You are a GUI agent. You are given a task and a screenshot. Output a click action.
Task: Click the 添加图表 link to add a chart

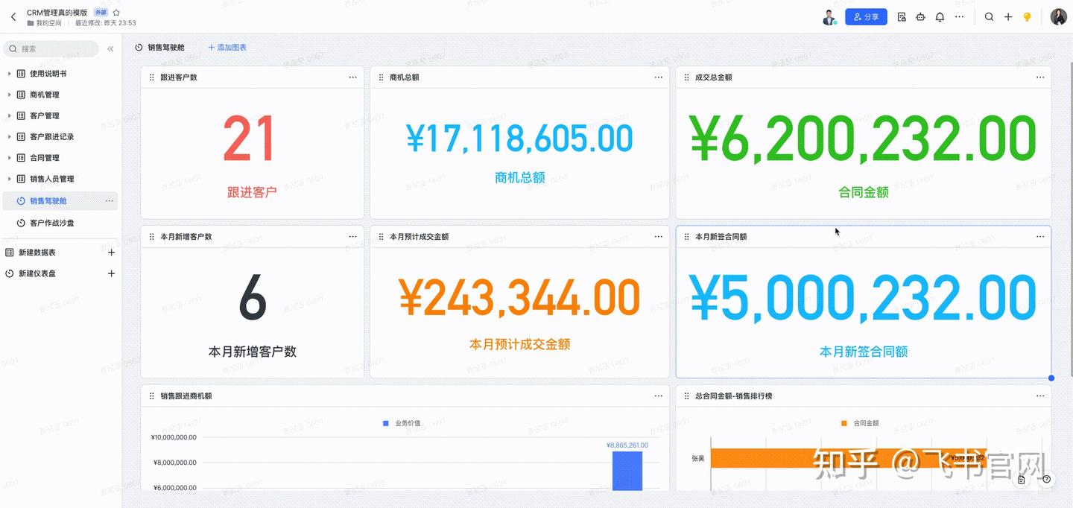coord(227,47)
